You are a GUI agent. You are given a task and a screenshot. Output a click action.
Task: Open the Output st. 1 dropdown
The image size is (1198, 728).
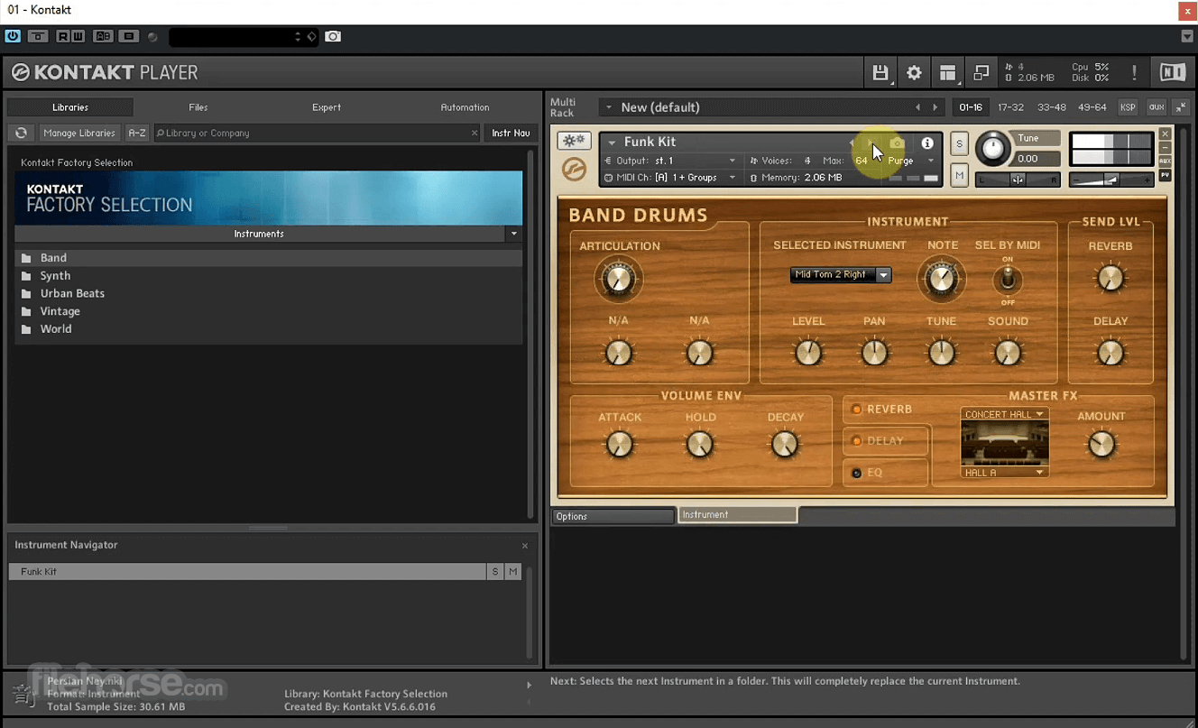pos(670,161)
